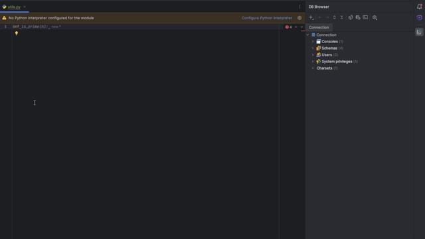
Task: Click Configure Python interpreter link
Action: (267, 18)
